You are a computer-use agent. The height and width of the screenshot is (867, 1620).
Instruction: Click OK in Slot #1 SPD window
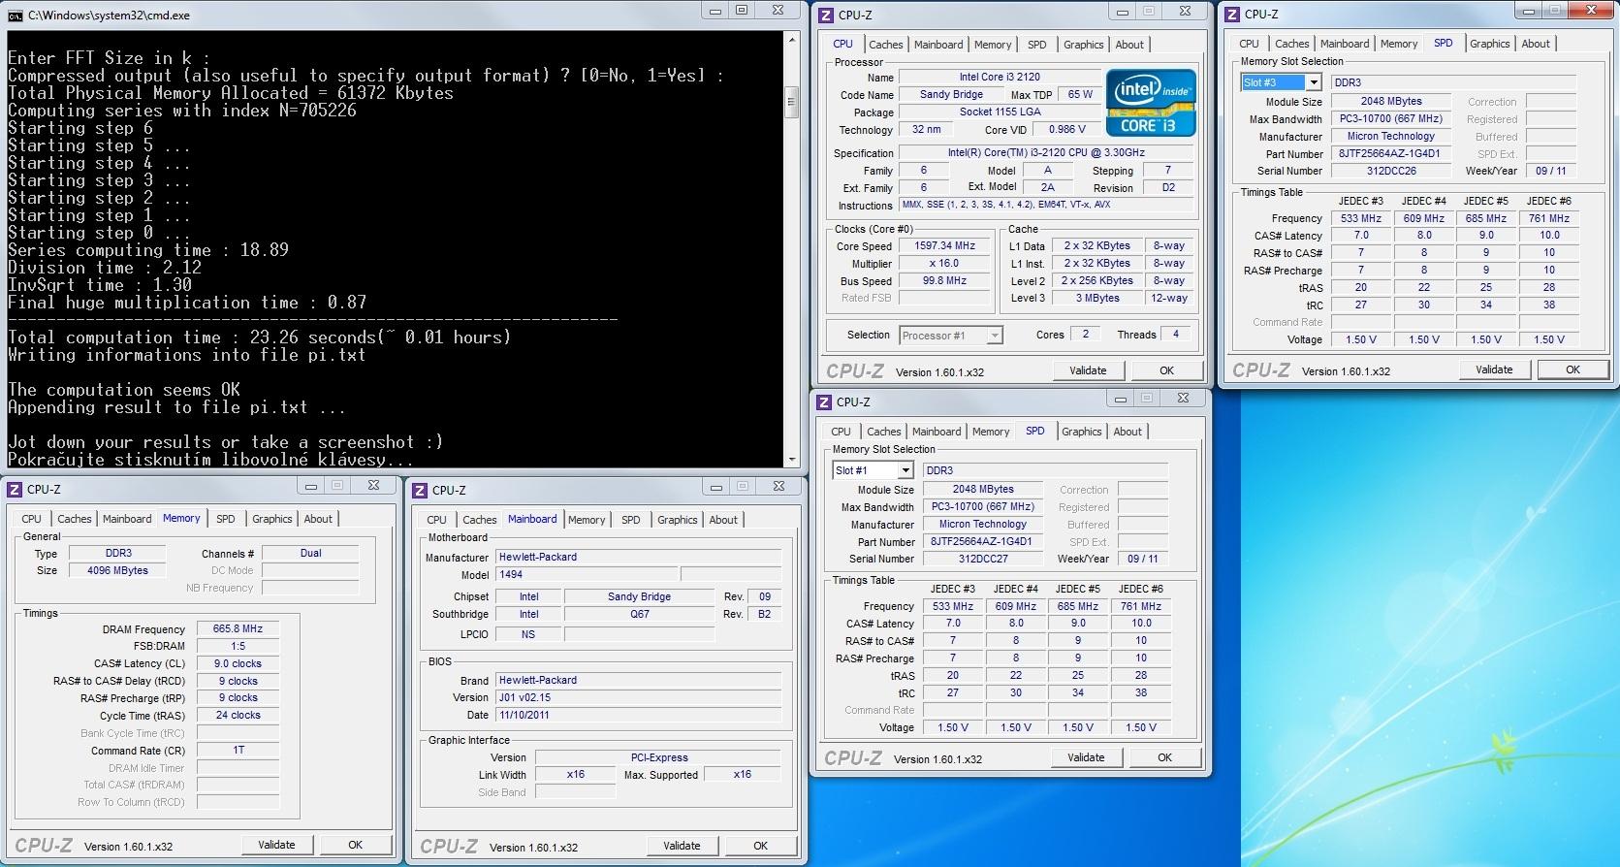(1164, 757)
